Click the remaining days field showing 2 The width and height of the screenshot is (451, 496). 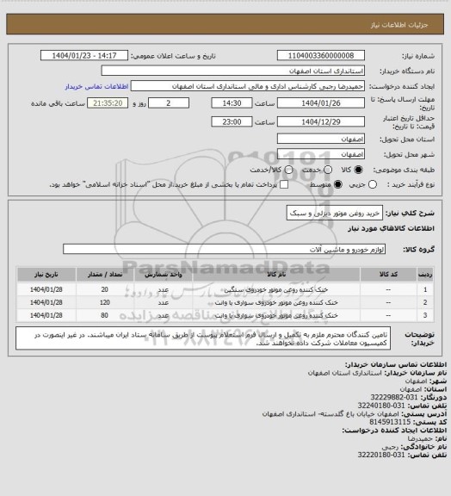point(169,103)
